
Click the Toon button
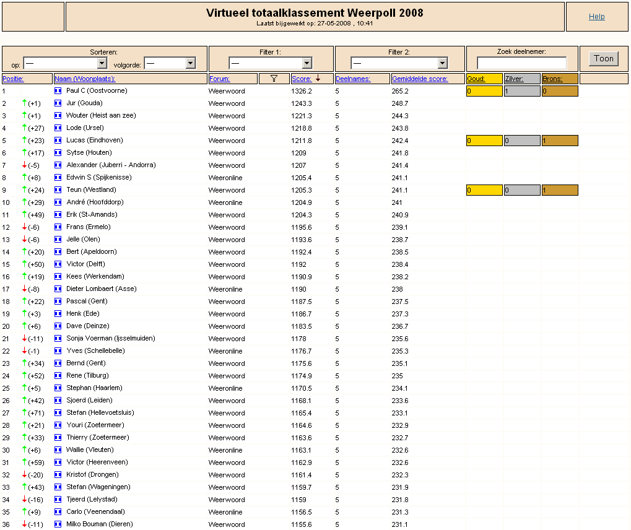point(604,59)
